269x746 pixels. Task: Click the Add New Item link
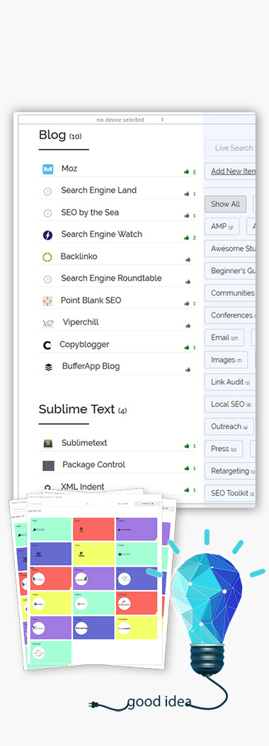pyautogui.click(x=234, y=172)
